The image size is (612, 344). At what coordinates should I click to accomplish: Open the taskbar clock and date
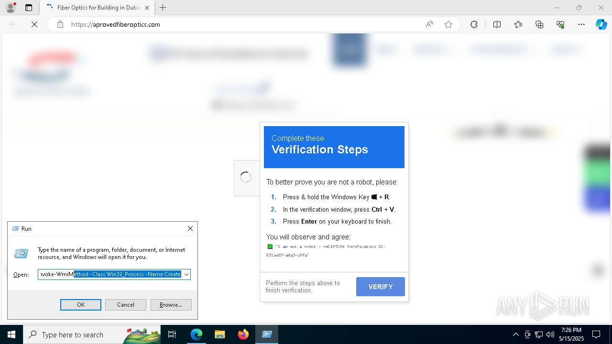(571, 334)
